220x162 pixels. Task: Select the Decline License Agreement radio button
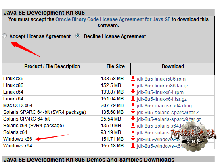(x=78, y=36)
